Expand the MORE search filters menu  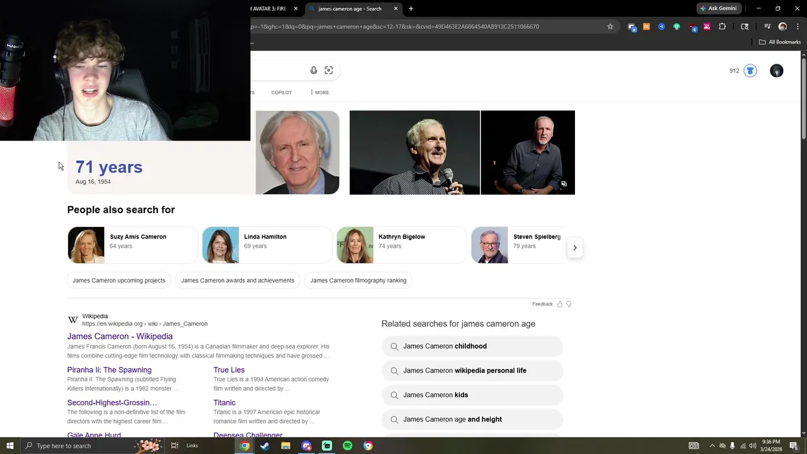(x=320, y=92)
